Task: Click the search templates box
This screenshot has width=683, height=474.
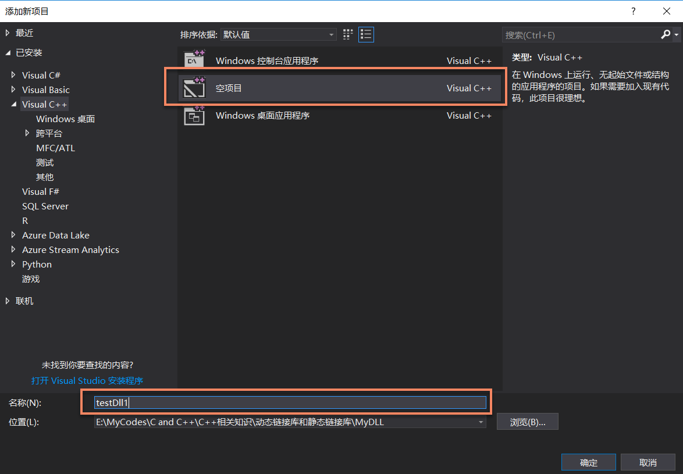Action: point(581,35)
